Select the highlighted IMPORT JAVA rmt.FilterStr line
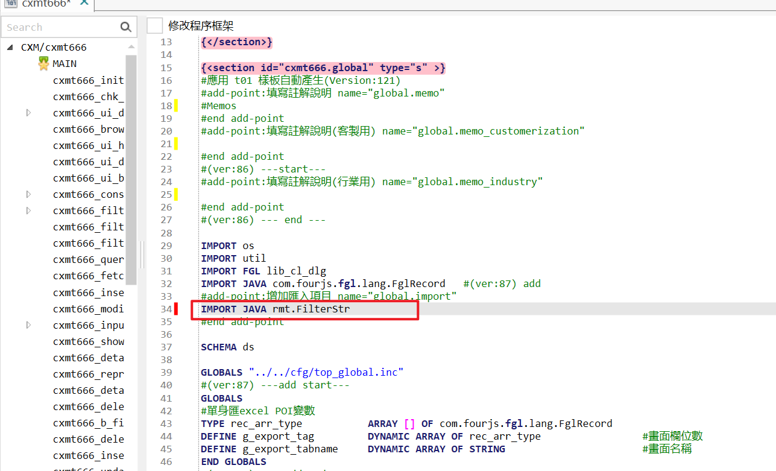776x471 pixels. pos(283,308)
